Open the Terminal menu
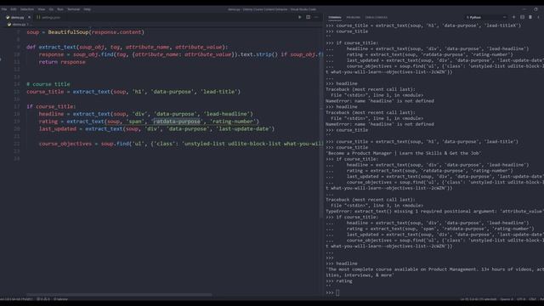This screenshot has width=544, height=306. click(x=74, y=9)
